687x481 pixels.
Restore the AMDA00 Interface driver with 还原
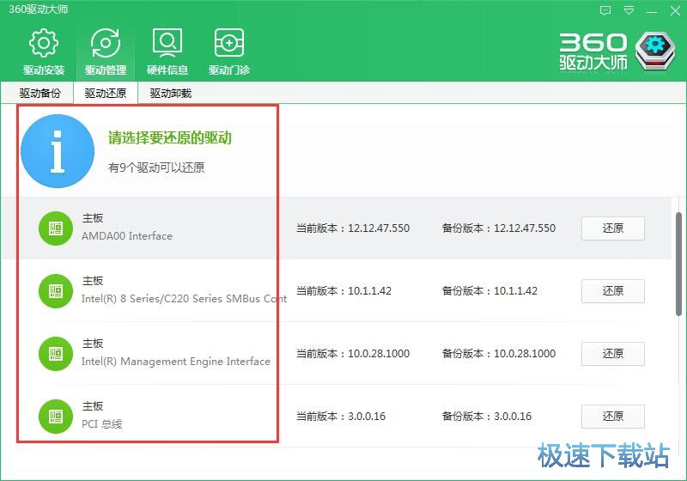(x=612, y=228)
